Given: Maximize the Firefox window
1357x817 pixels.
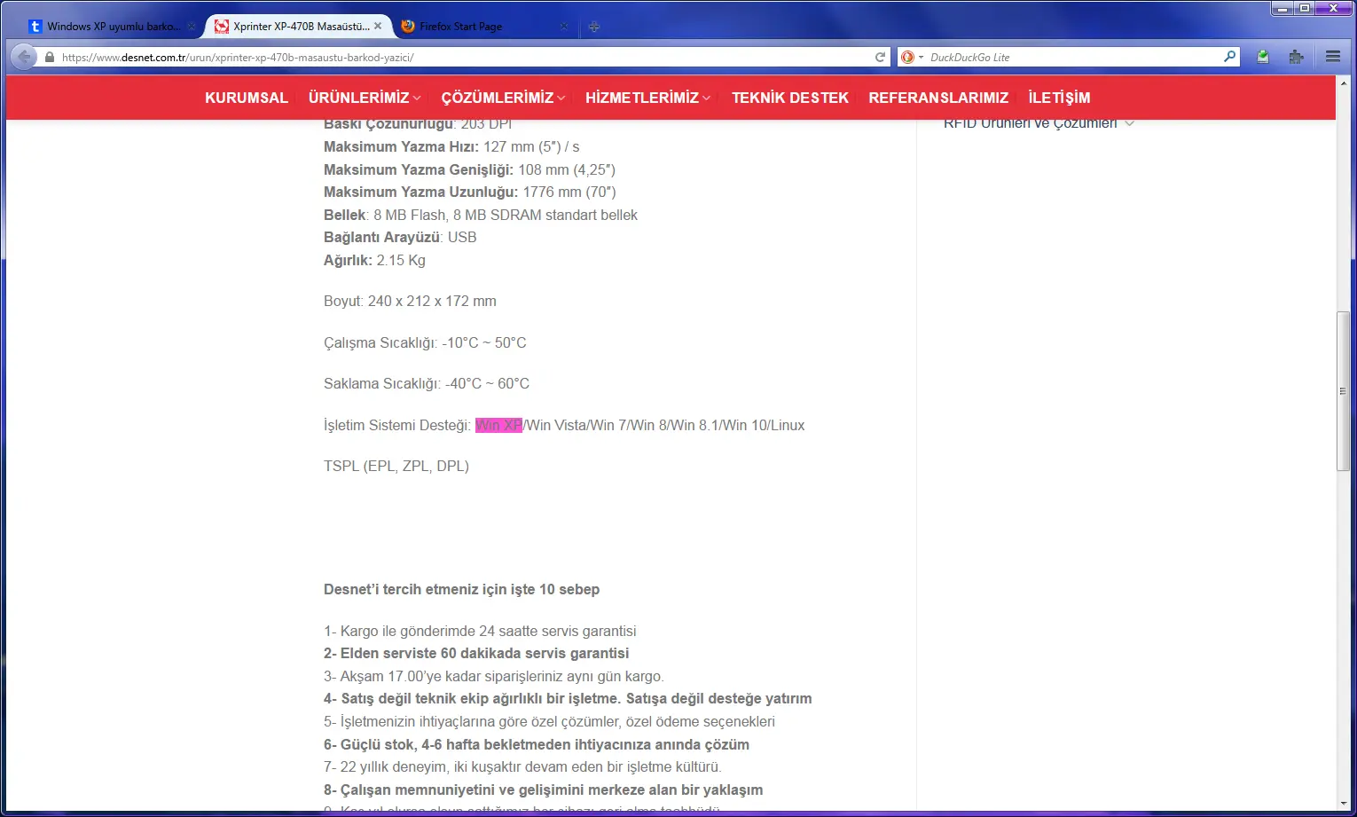Looking at the screenshot, I should 1305,8.
